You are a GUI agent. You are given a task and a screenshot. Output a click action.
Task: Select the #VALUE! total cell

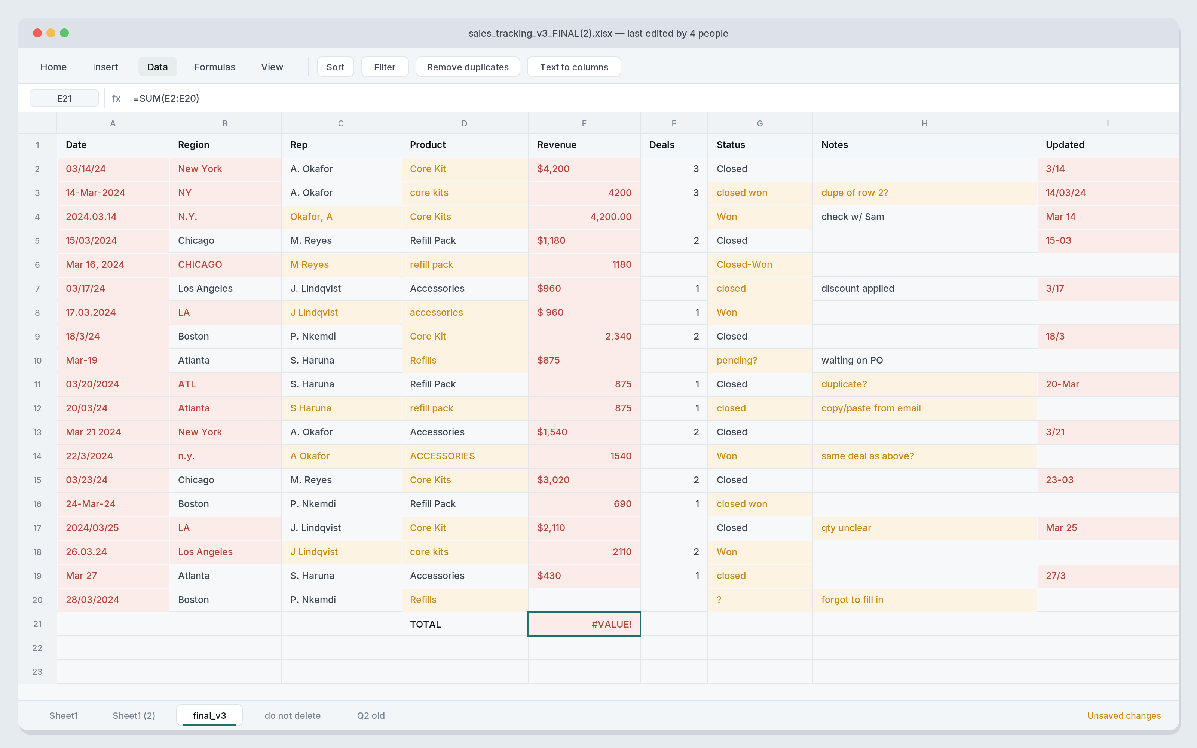point(584,624)
